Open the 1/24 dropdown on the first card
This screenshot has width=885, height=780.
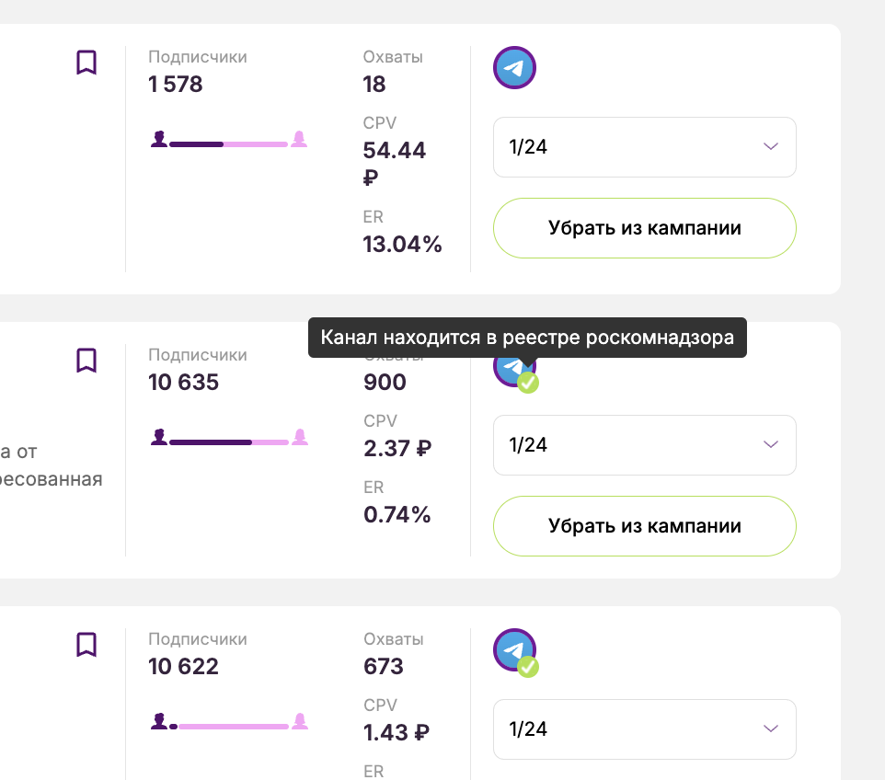[644, 147]
